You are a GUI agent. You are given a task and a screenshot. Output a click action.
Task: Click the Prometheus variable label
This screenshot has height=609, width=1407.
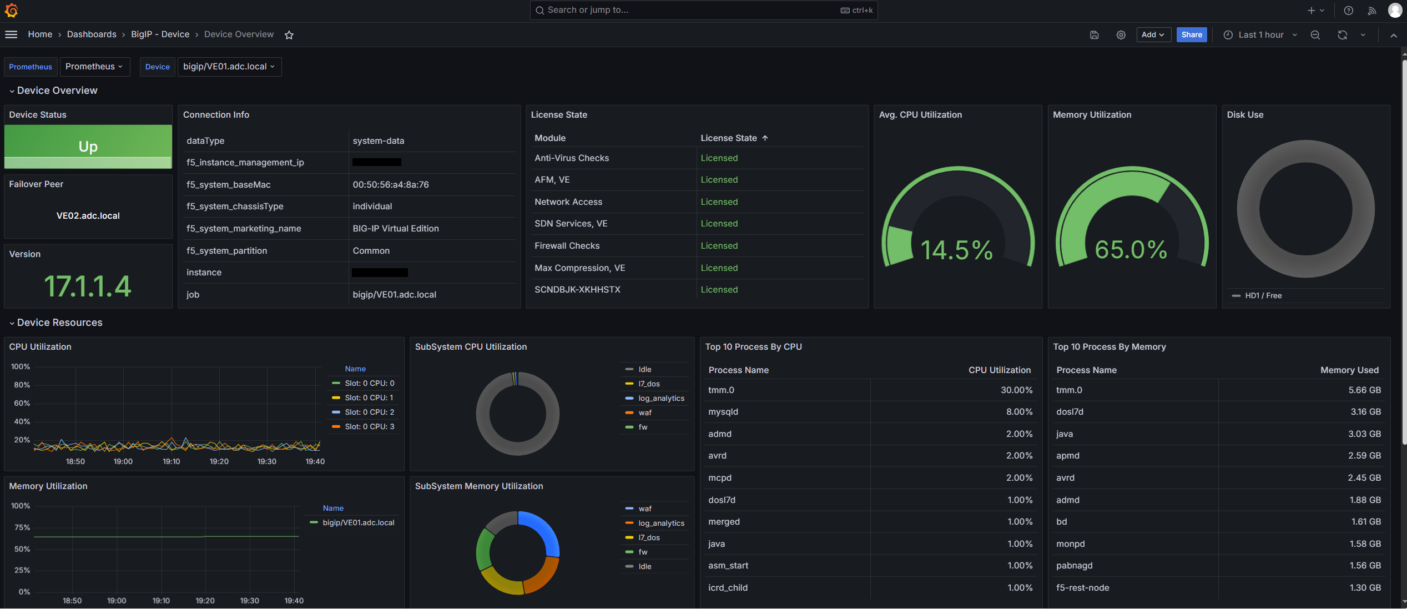31,67
